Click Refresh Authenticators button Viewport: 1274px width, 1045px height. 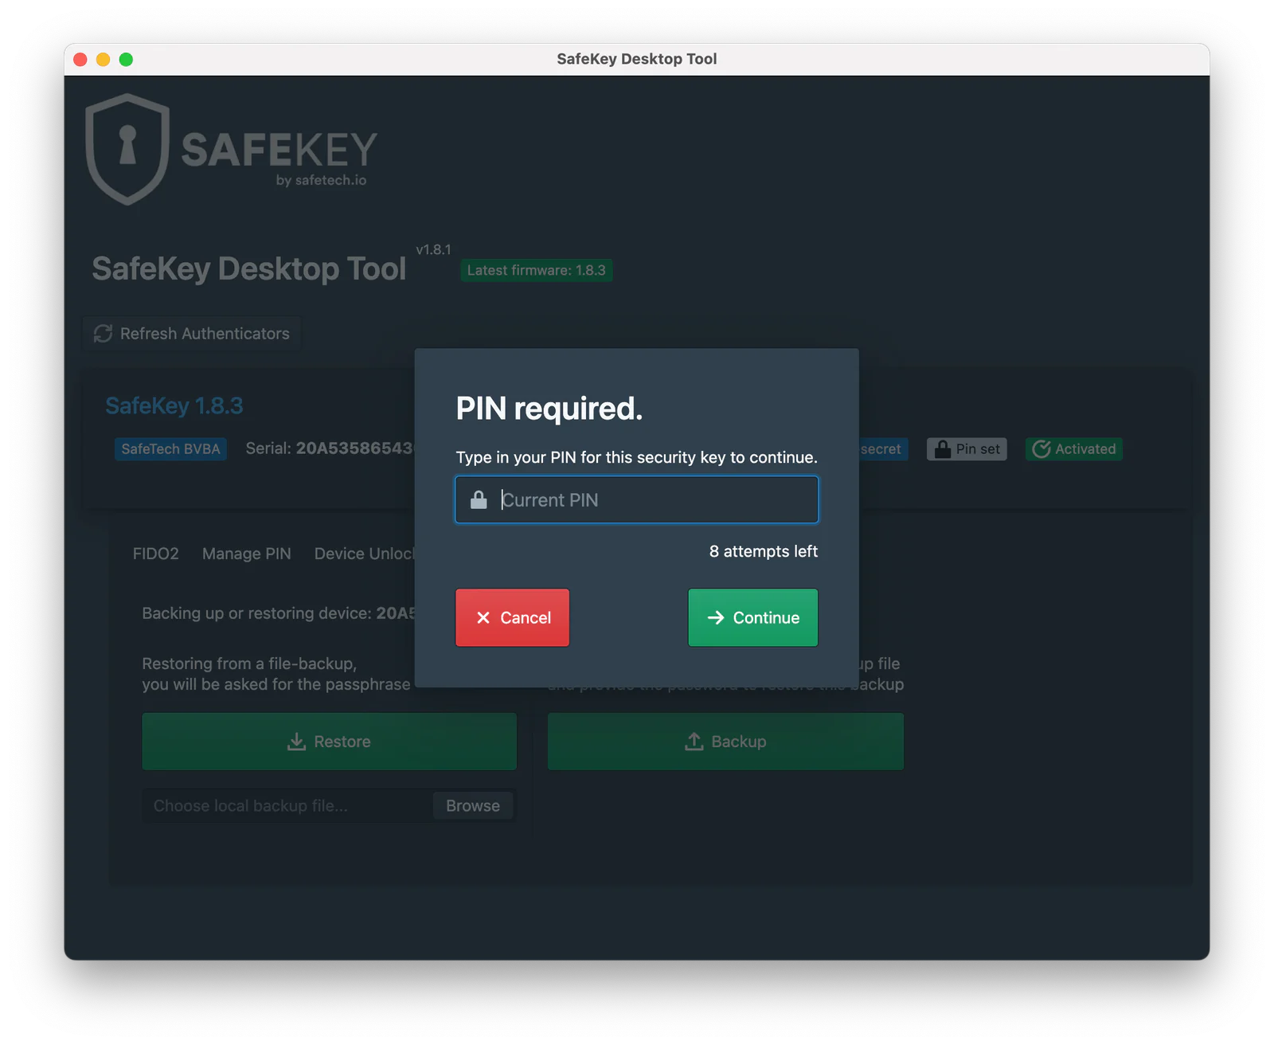coord(192,334)
